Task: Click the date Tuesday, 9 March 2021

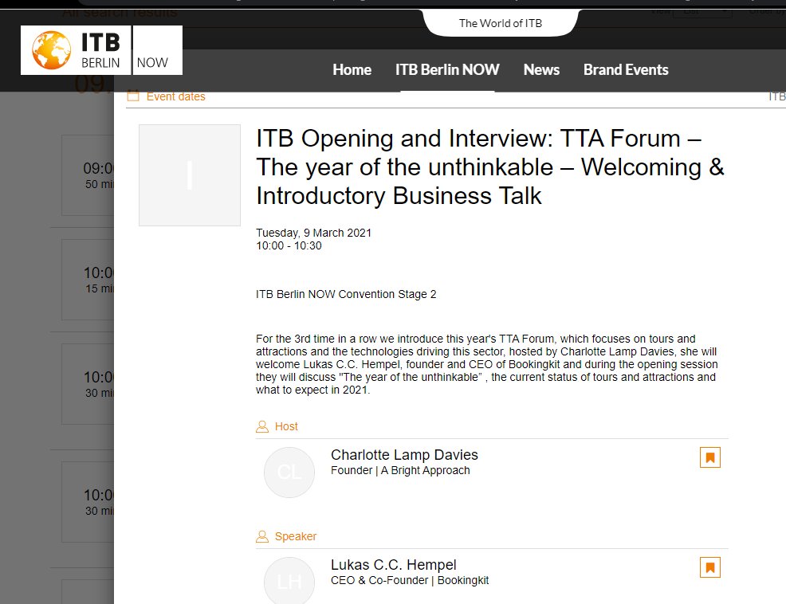Action: [313, 233]
